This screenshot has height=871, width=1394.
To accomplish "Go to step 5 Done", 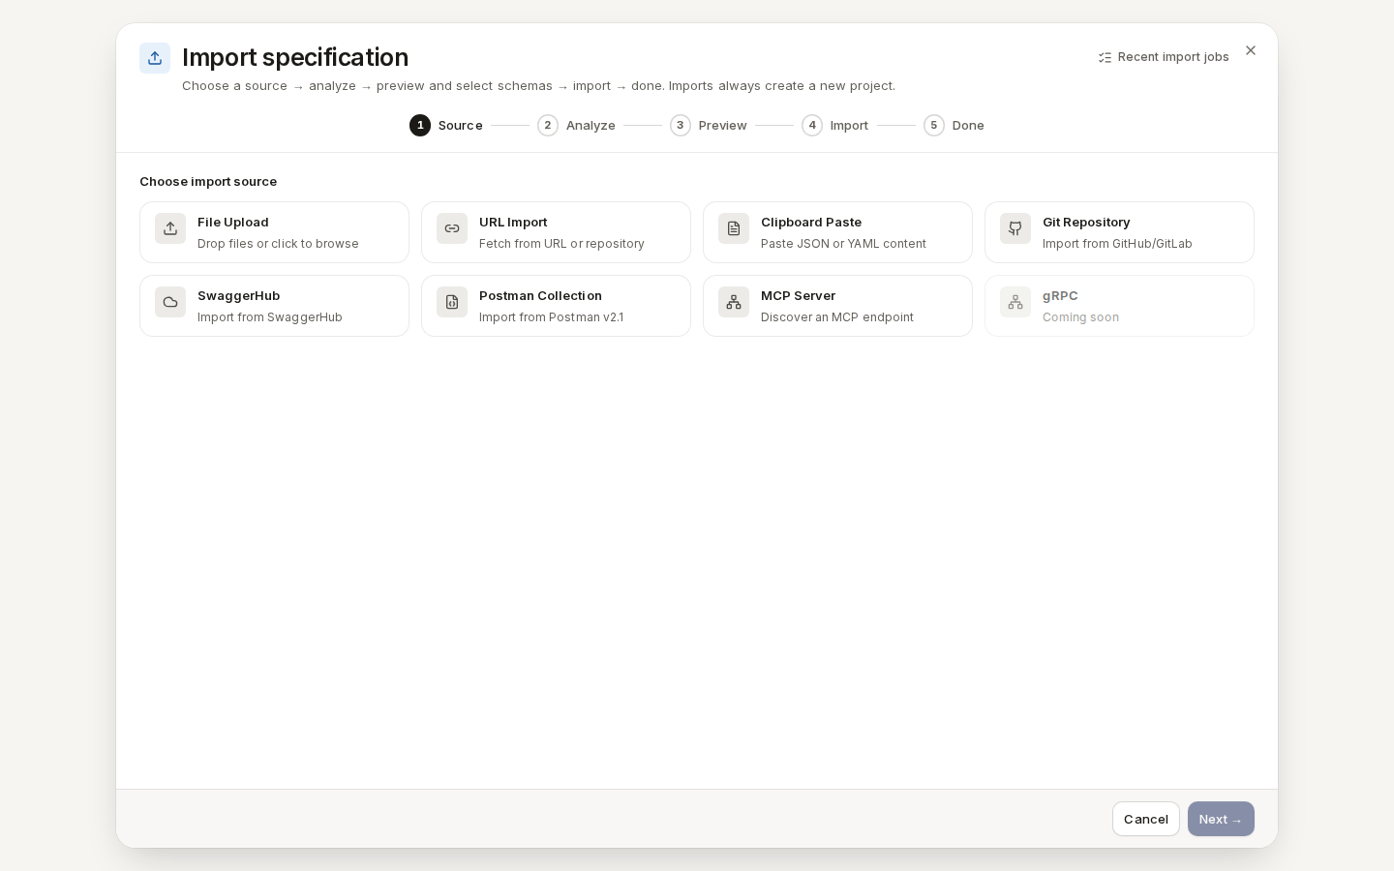I will (954, 125).
